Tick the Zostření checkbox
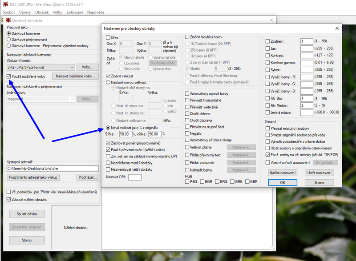This screenshot has height=261, width=356. point(267,41)
